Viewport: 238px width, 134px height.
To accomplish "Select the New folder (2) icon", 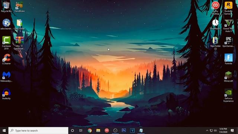I will [x=215, y=43].
